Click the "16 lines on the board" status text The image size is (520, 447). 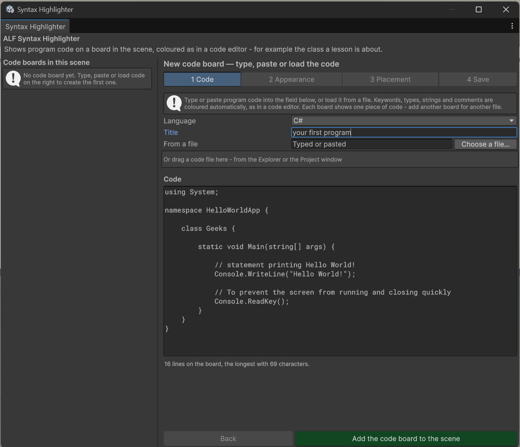[x=237, y=364]
